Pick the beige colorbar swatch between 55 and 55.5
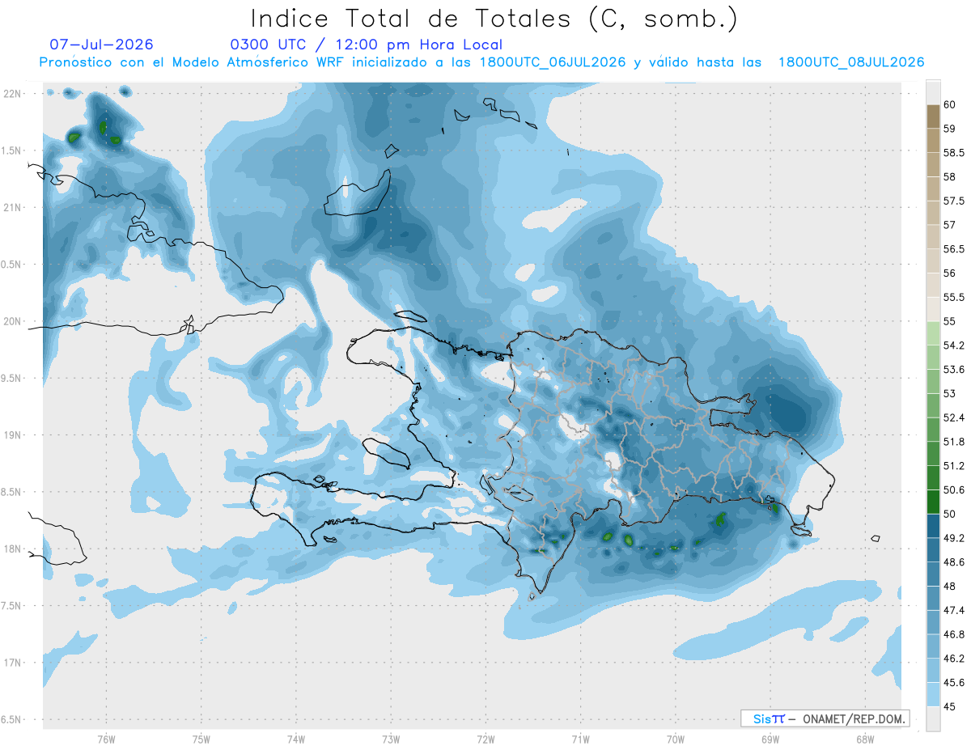The height and width of the screenshot is (750, 971). coord(933,309)
